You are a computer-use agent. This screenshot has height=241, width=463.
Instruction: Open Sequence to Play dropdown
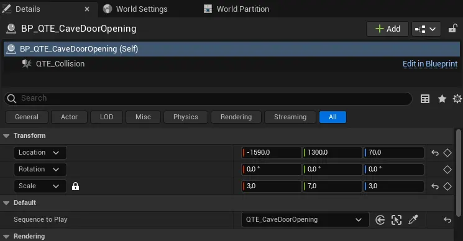(305, 220)
